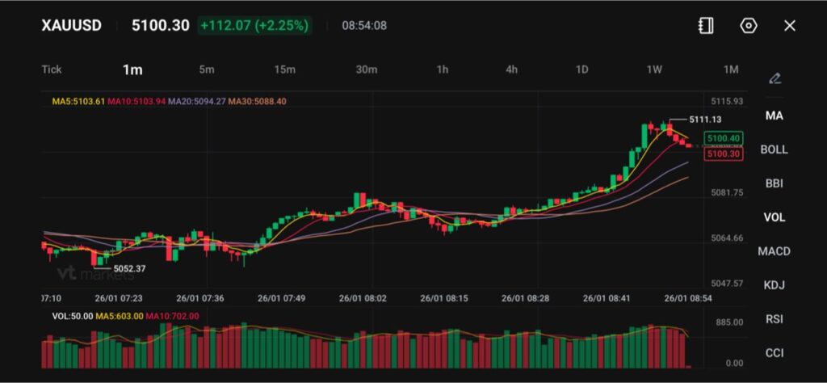Switch chart to 15m interval

[284, 69]
